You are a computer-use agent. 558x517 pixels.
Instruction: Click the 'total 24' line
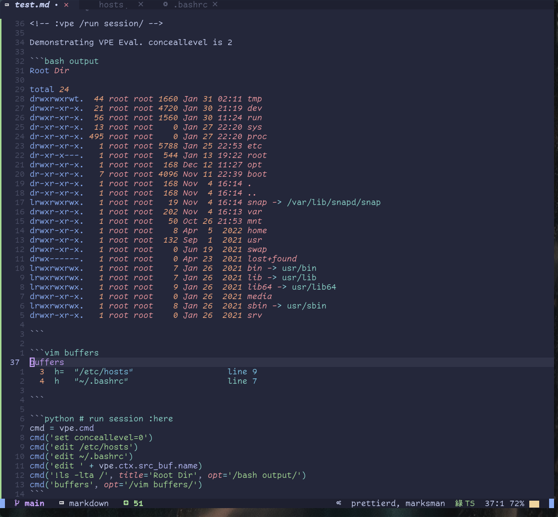tap(49, 90)
